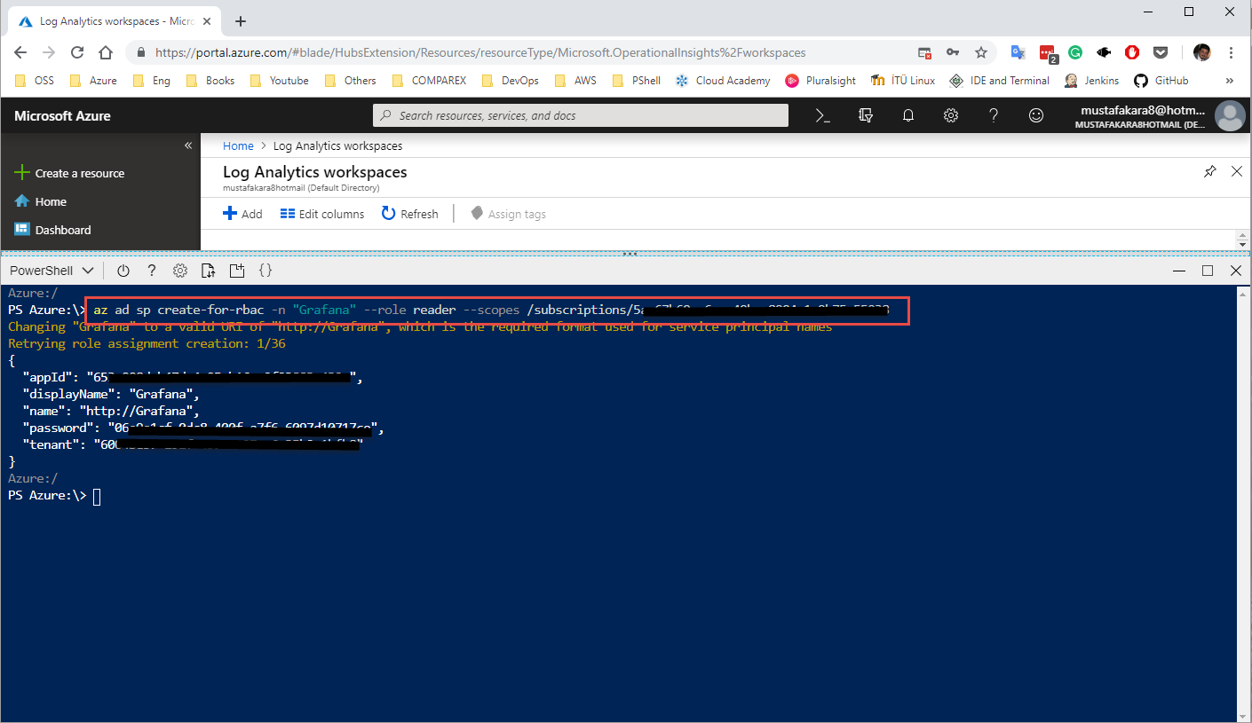The width and height of the screenshot is (1252, 723).
Task: Open the Cloud Shell editor braces icon
Action: pos(265,271)
